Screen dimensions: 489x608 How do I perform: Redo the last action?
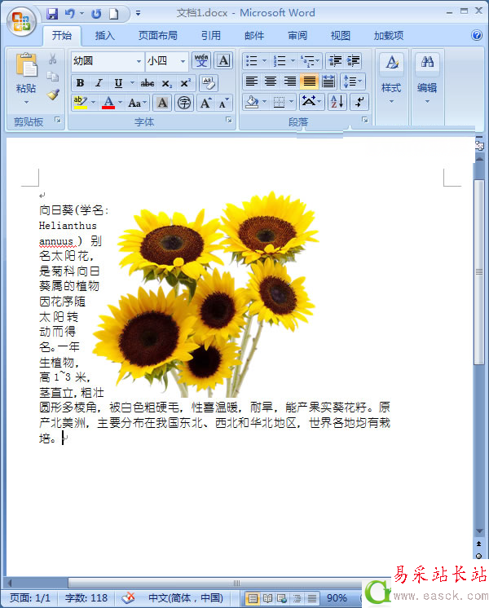[96, 14]
